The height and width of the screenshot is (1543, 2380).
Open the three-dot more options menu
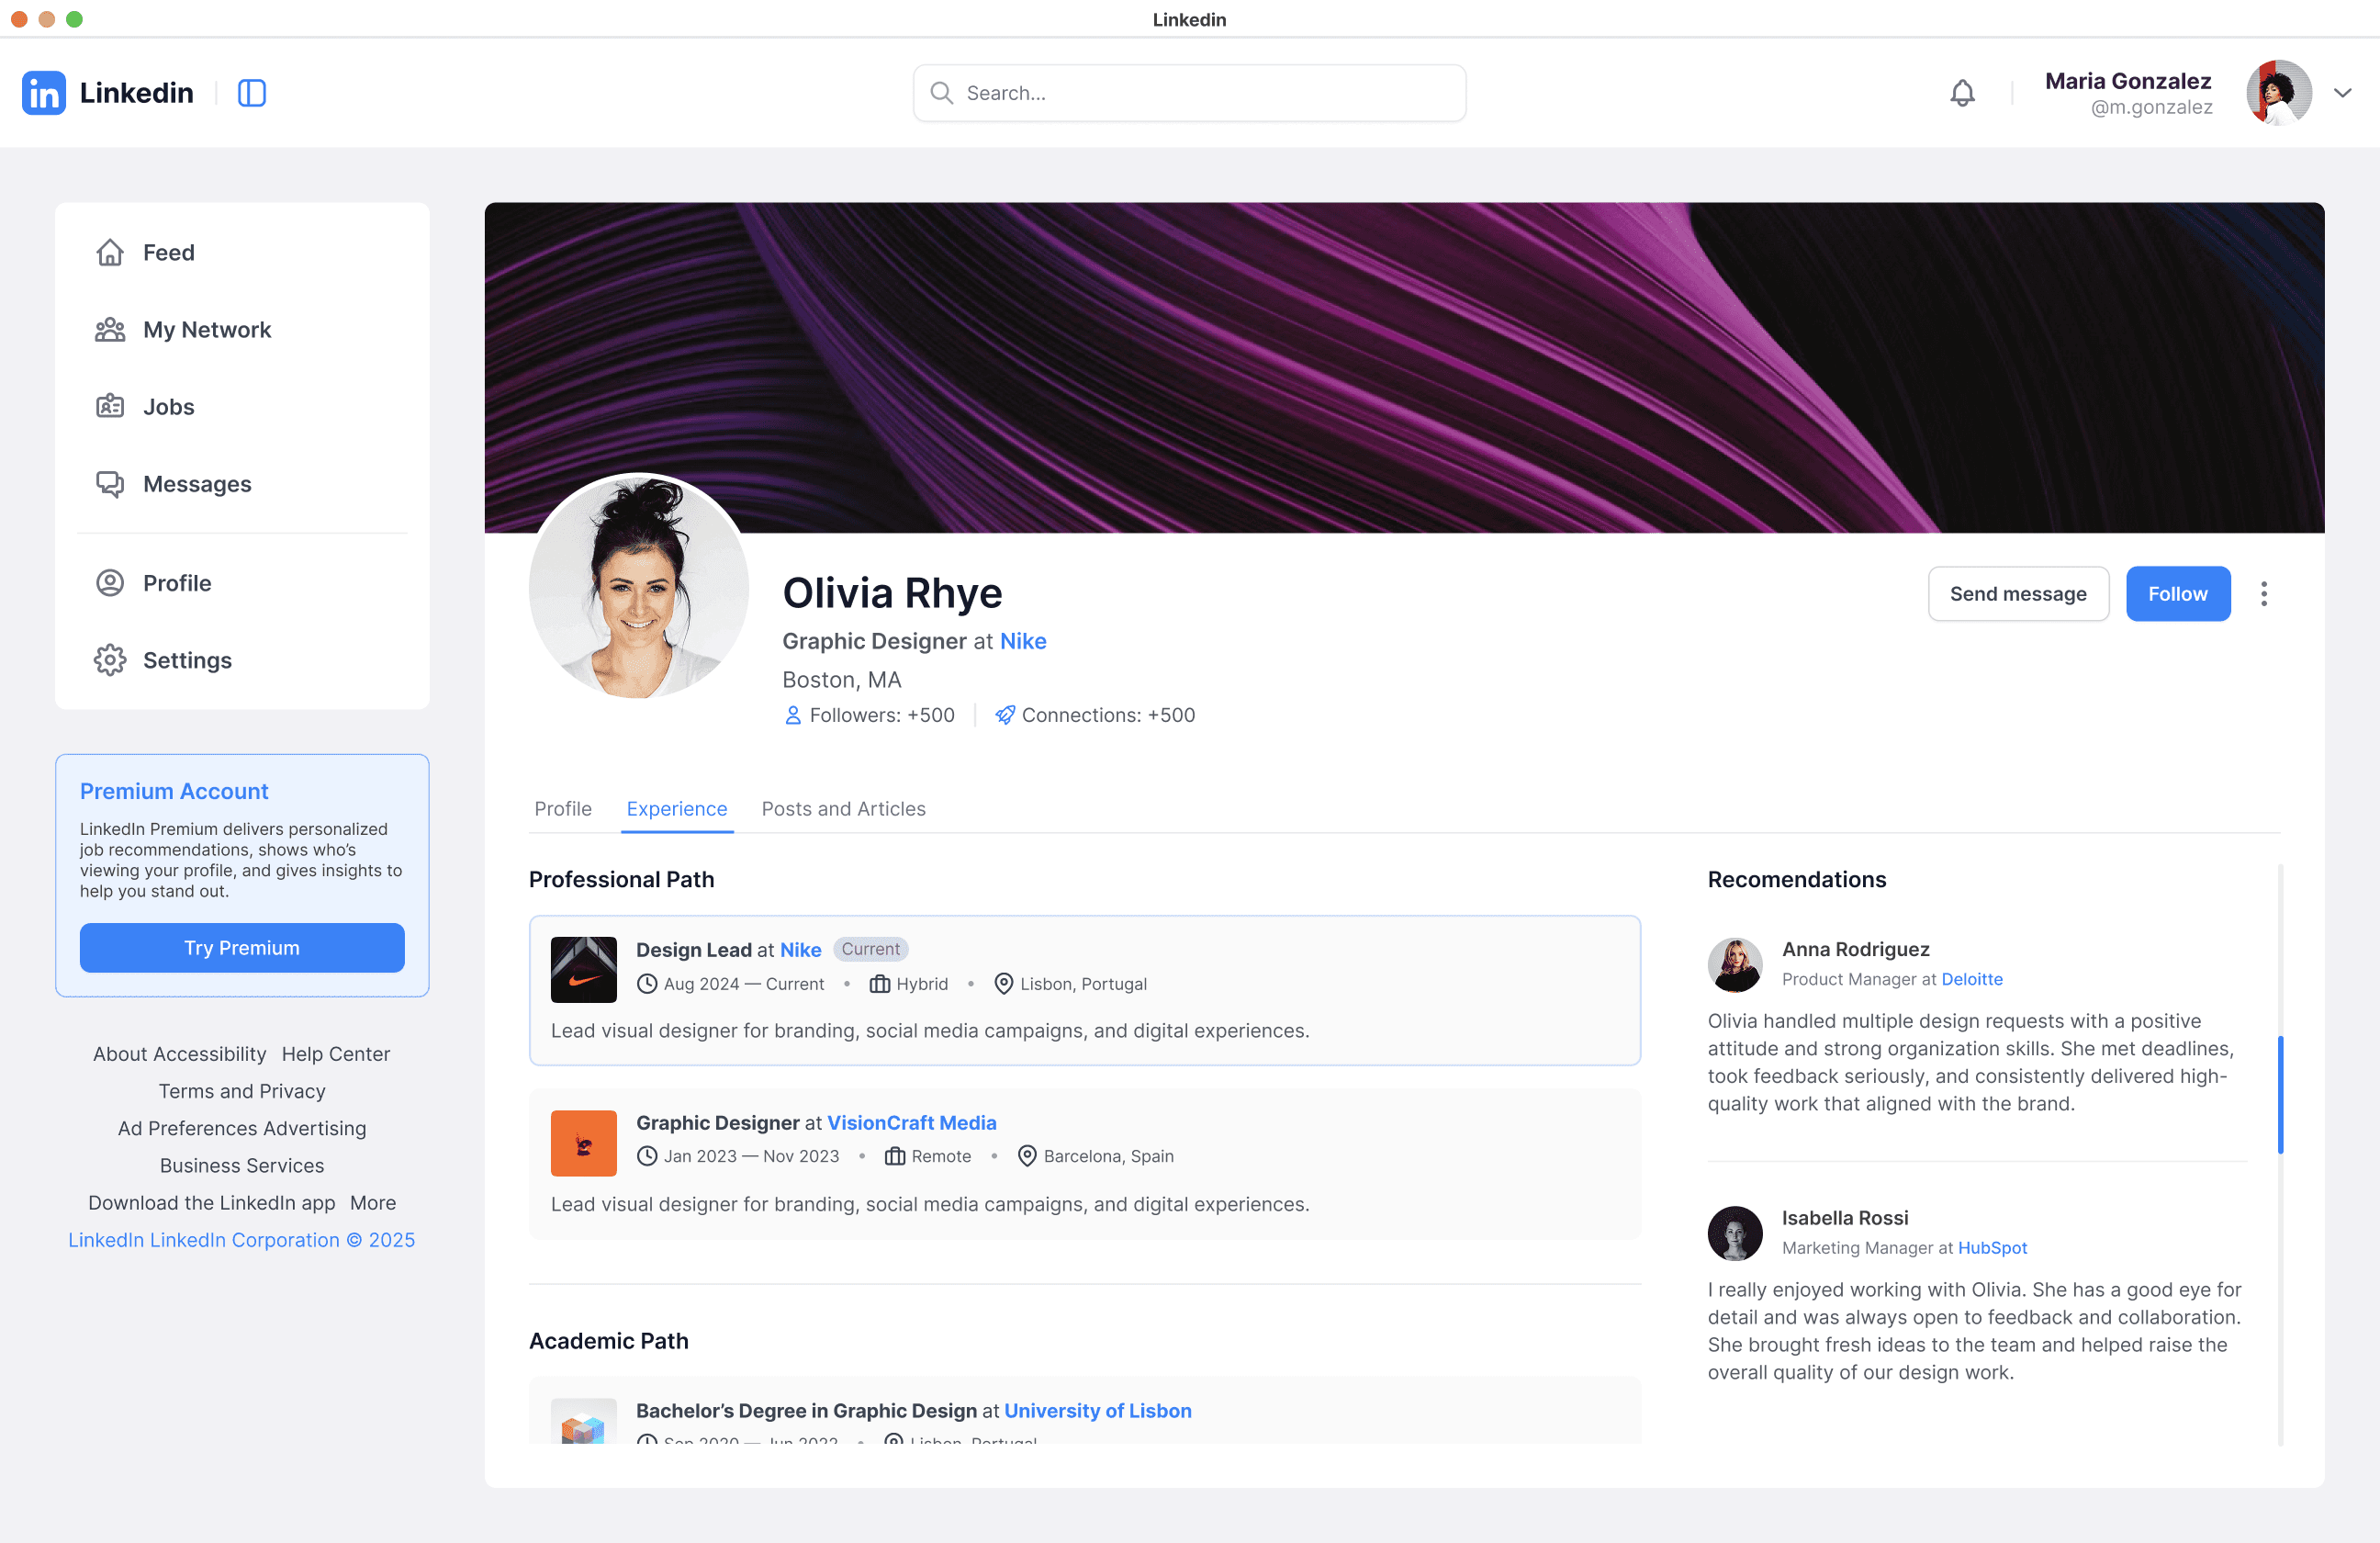[2263, 594]
